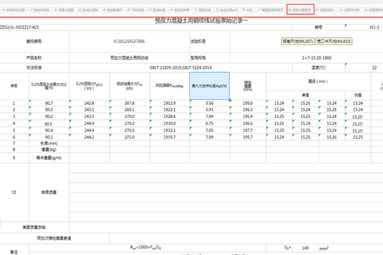Cancel testing with the 取消检测 button

coord(157,10)
